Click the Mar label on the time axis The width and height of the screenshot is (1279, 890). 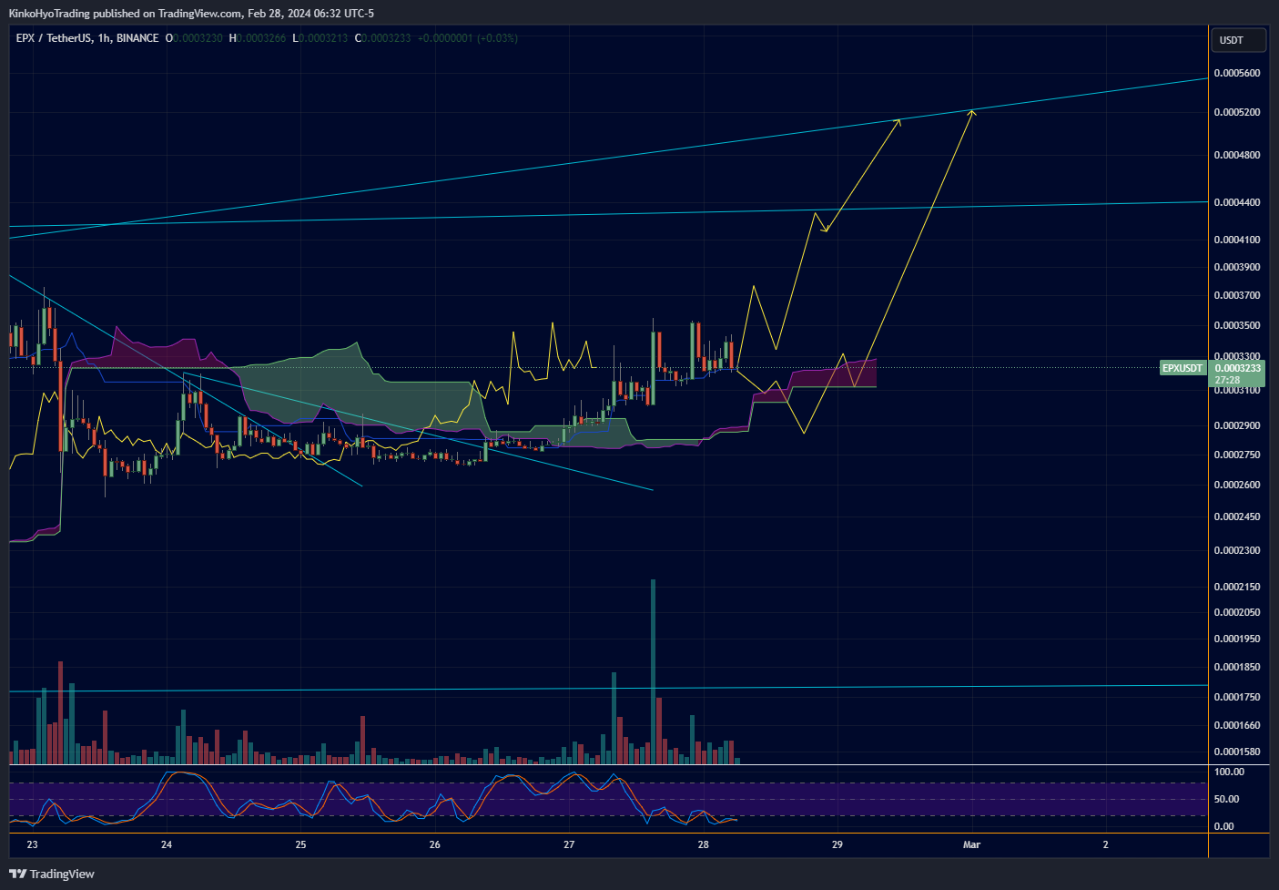[x=972, y=844]
